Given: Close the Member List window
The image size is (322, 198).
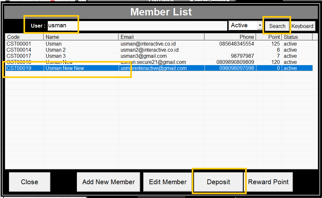Looking at the screenshot, I should tap(30, 182).
